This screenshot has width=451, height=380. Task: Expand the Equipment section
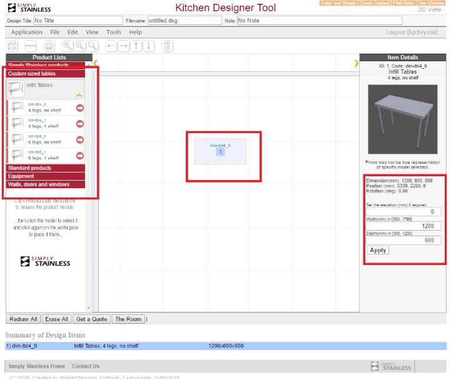[x=46, y=176]
